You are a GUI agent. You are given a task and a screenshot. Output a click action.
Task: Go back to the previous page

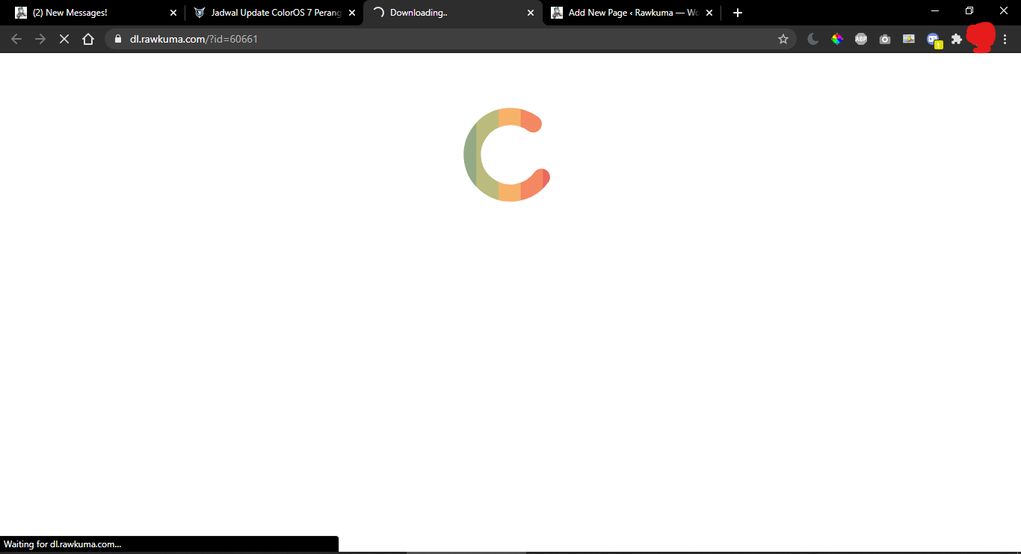point(16,39)
